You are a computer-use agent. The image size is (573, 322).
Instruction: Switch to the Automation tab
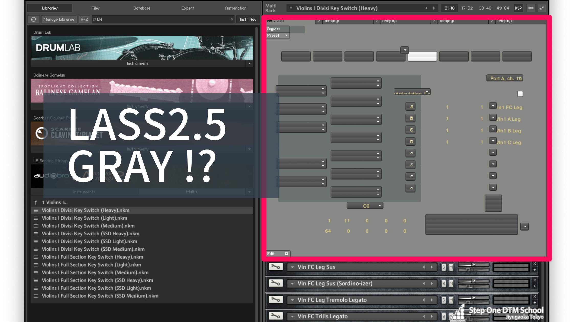pyautogui.click(x=236, y=8)
